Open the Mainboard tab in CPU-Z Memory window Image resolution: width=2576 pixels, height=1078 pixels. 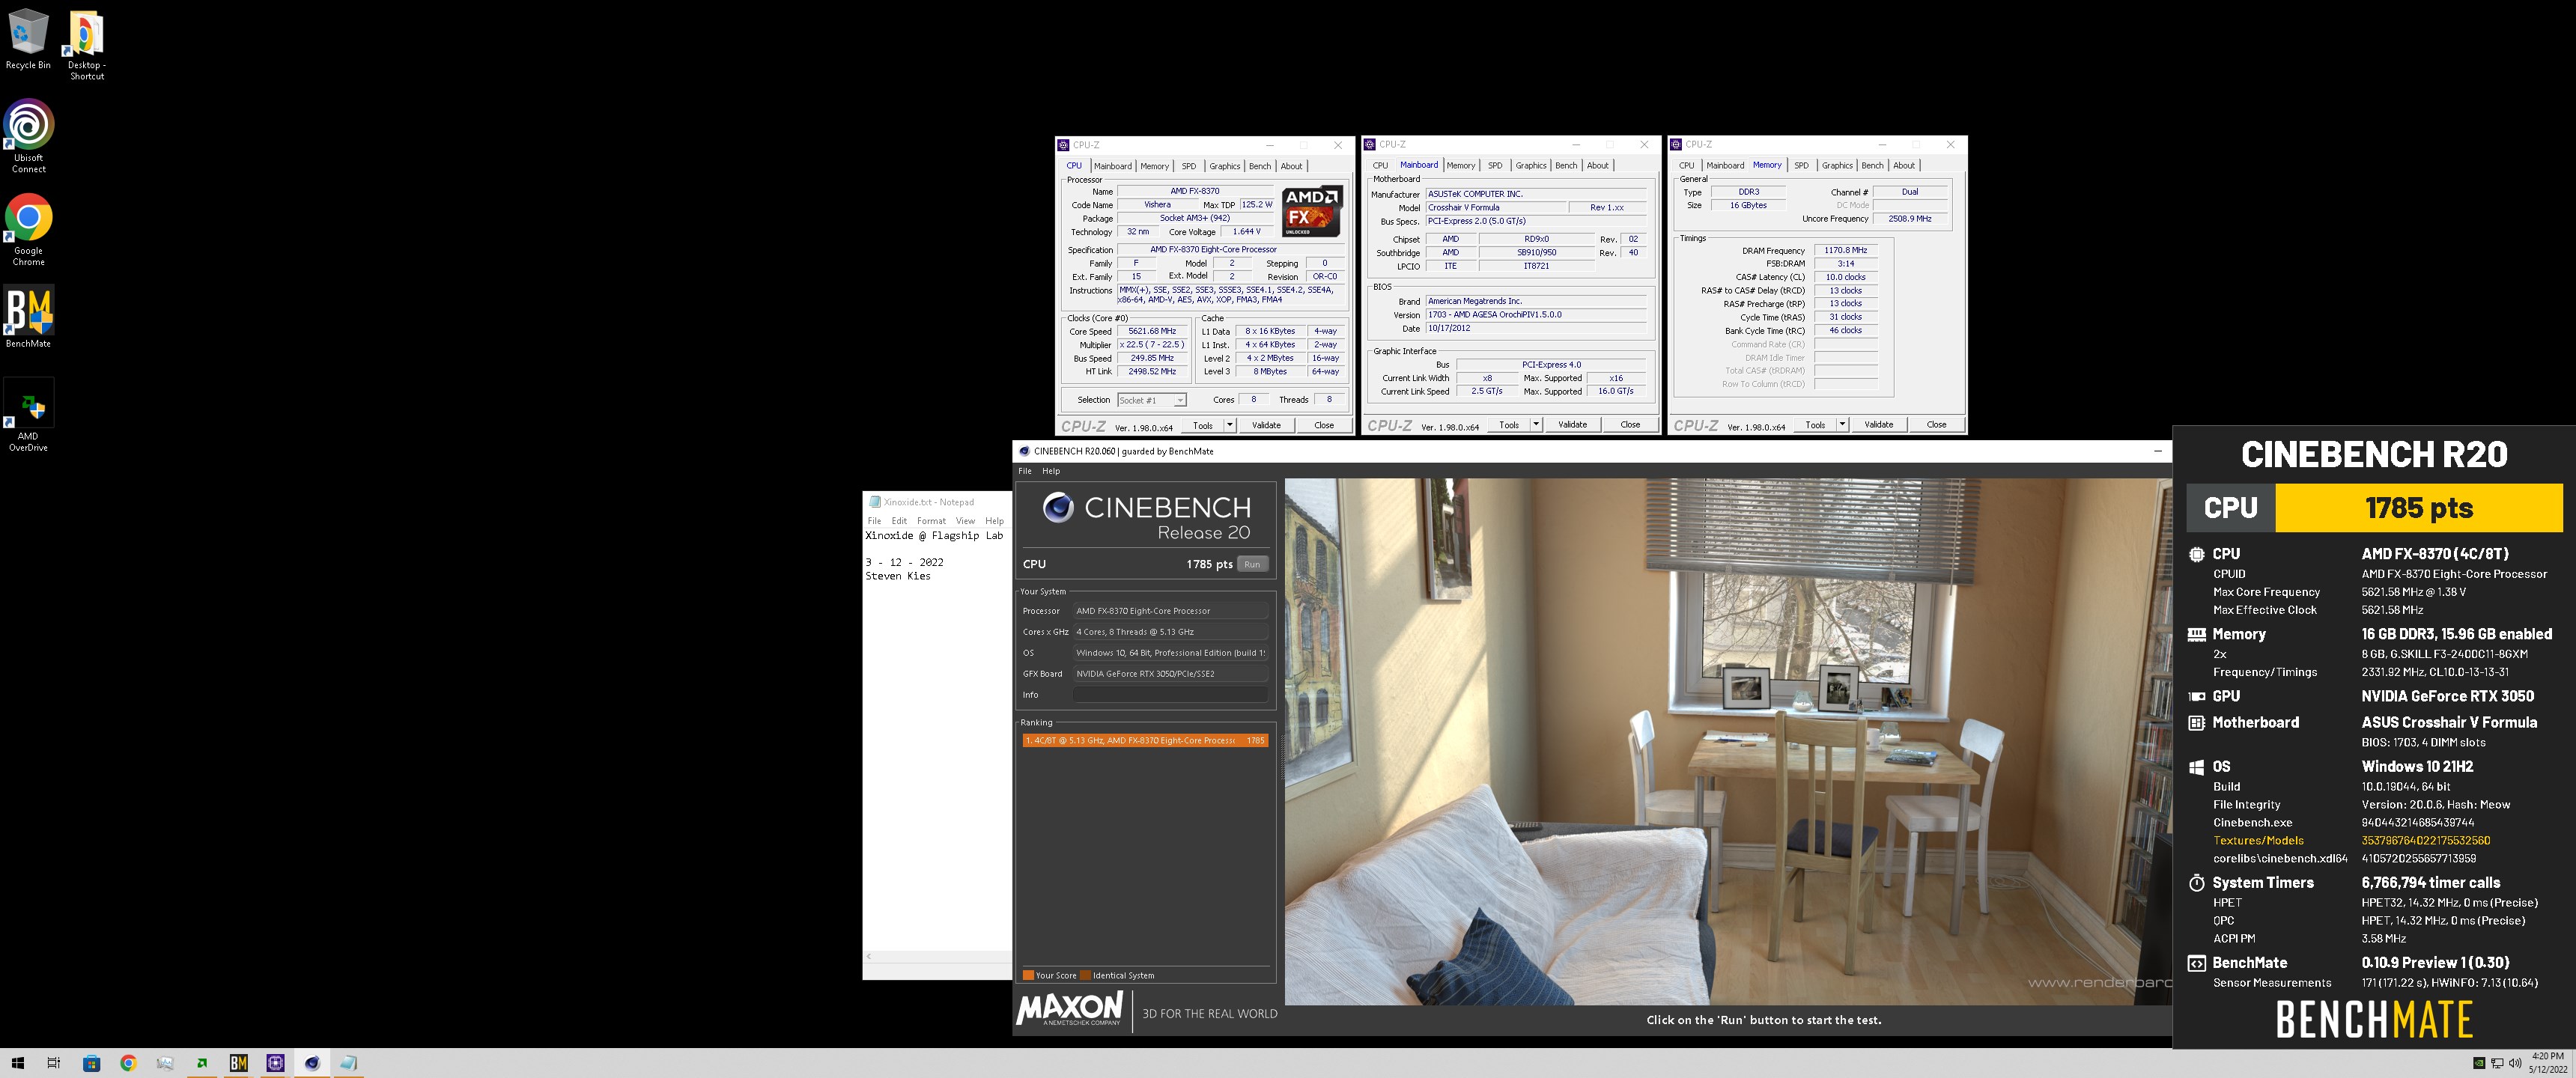[1725, 166]
